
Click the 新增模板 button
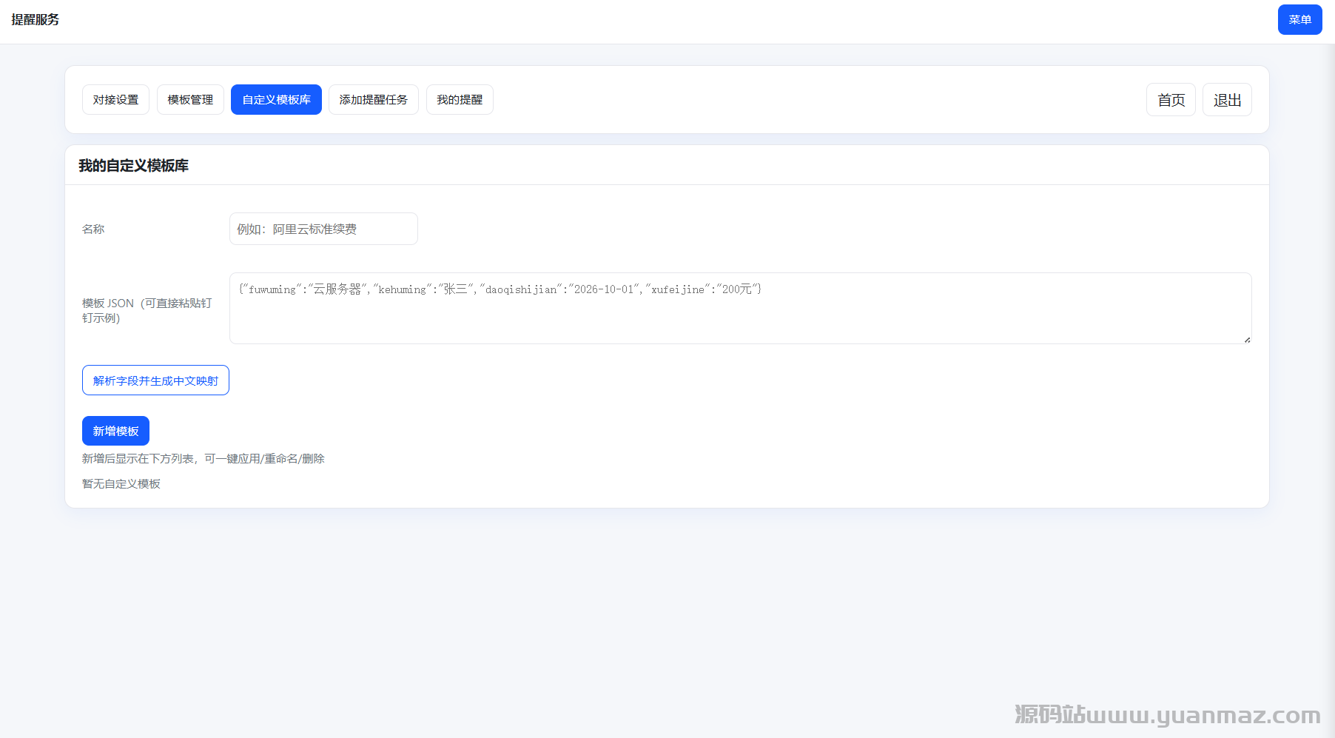[115, 431]
